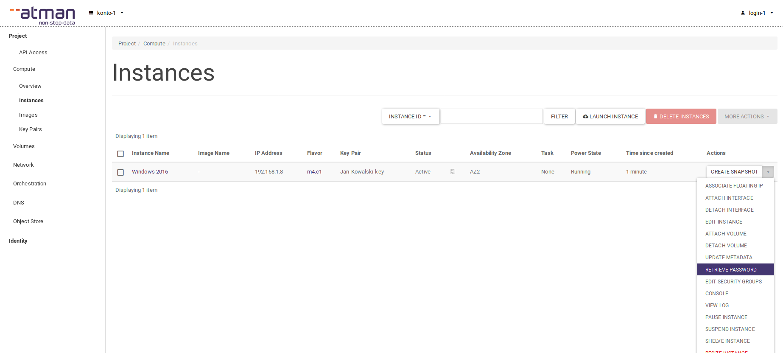
Task: Click the konto-1 project list icon
Action: pyautogui.click(x=91, y=13)
